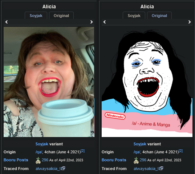Click the left arrow in right gallery
The width and height of the screenshot is (195, 174).
(x=105, y=22)
